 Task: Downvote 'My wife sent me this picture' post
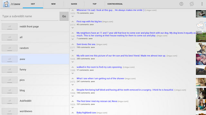click(73, 62)
